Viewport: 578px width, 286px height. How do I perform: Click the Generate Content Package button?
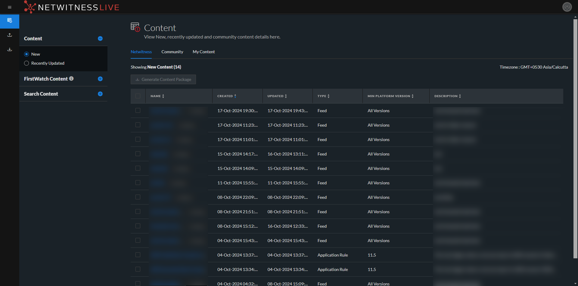(x=163, y=79)
